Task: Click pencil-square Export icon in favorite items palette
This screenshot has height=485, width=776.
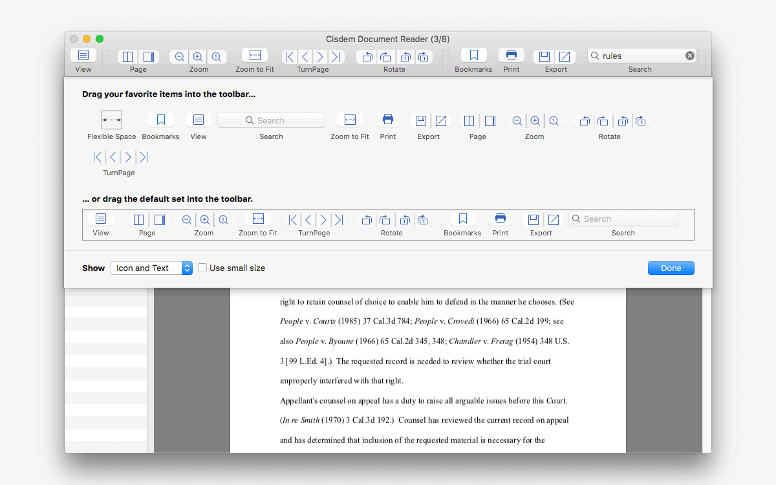Action: click(x=441, y=121)
